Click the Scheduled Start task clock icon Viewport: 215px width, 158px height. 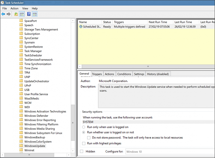(x=81, y=27)
